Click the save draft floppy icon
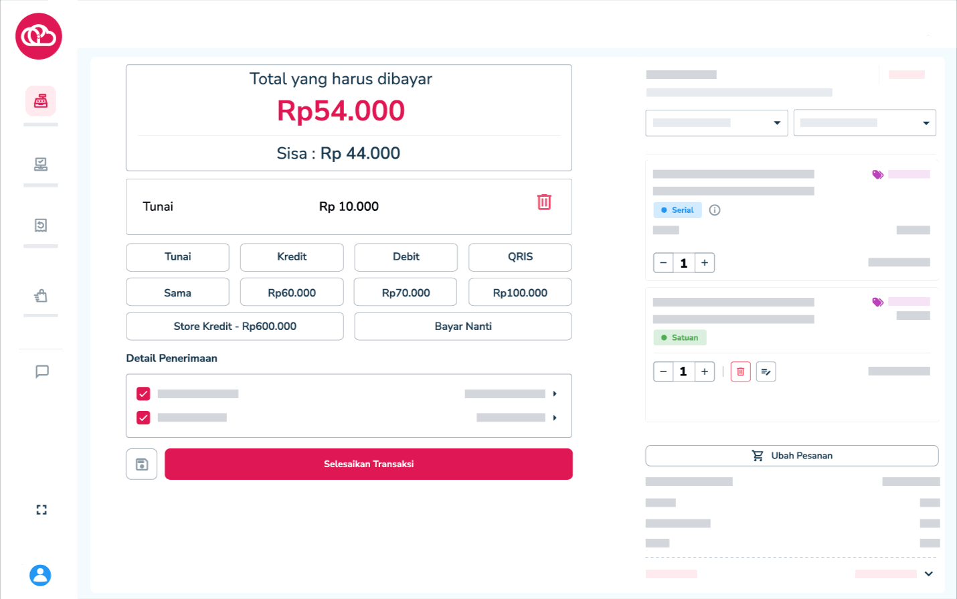 (142, 464)
